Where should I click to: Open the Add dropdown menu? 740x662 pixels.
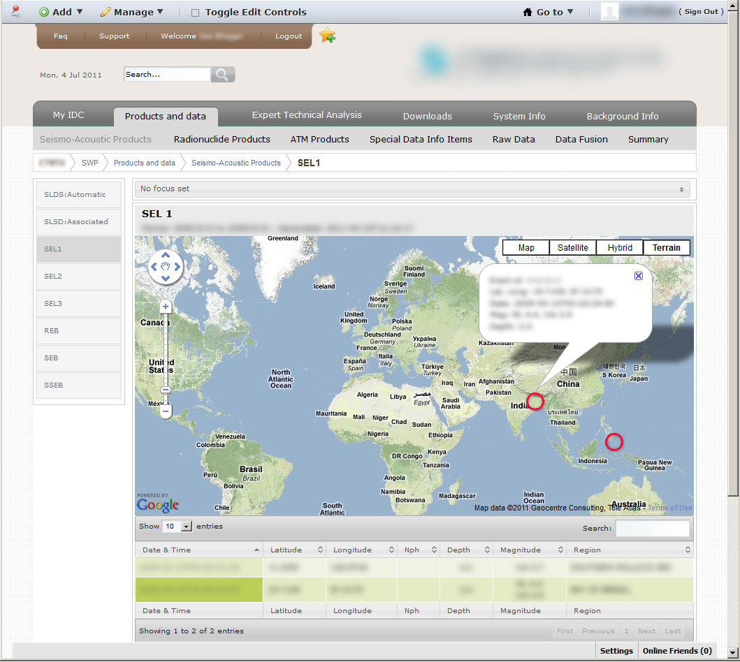coord(60,13)
